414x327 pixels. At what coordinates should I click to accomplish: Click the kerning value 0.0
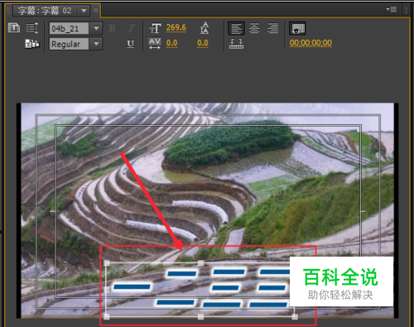[171, 43]
